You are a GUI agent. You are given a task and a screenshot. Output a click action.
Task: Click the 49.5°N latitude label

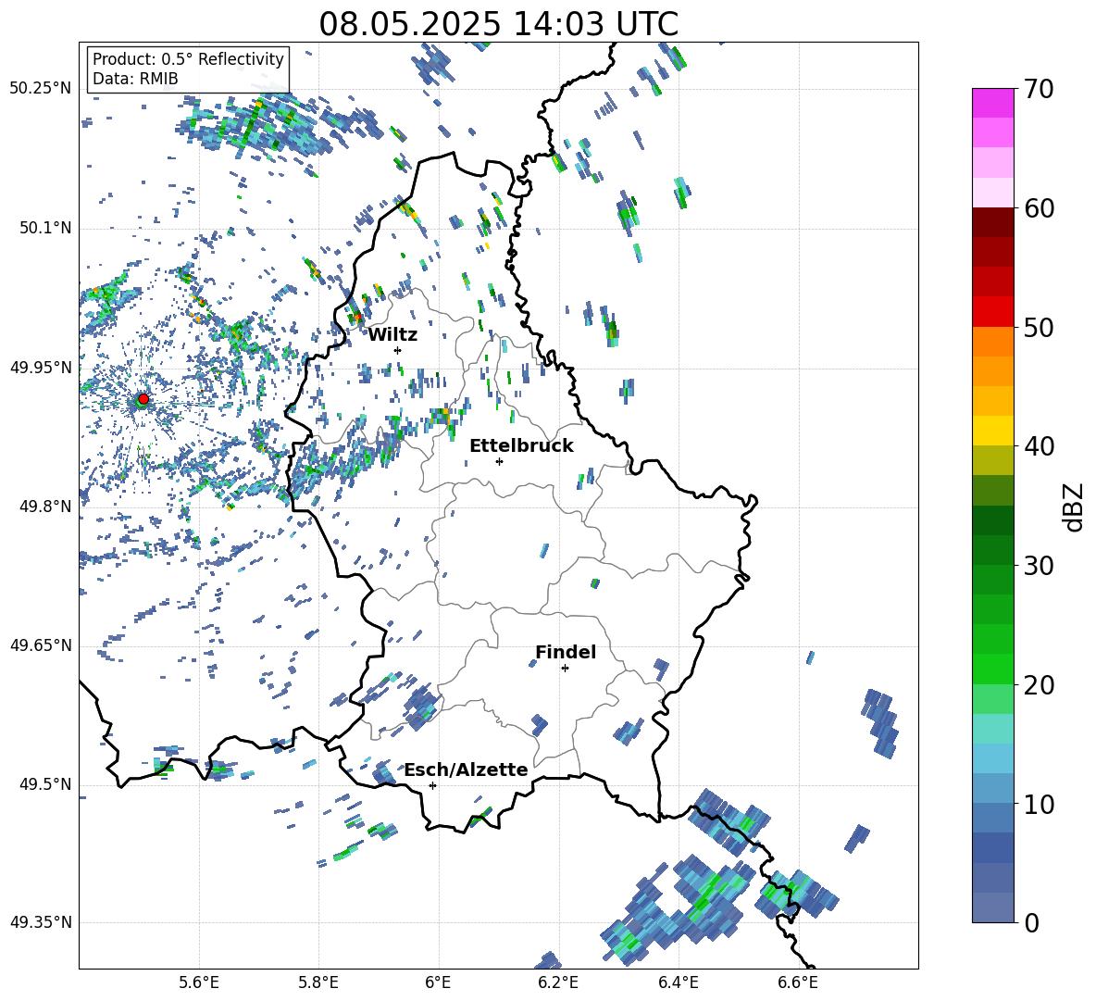coord(45,784)
